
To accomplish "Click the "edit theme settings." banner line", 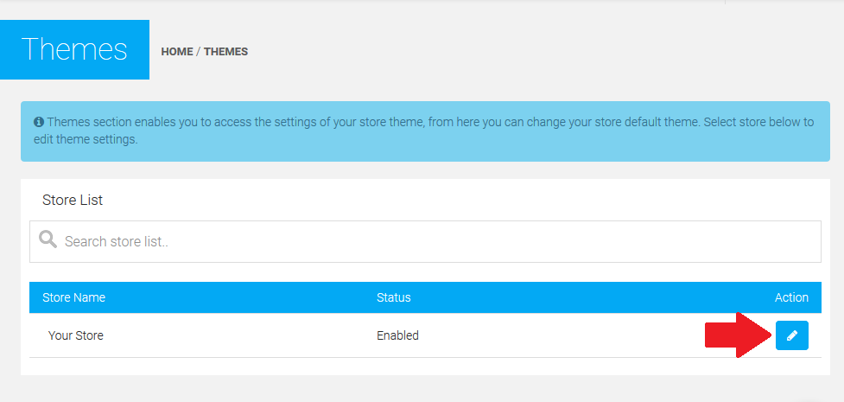I will pos(86,139).
